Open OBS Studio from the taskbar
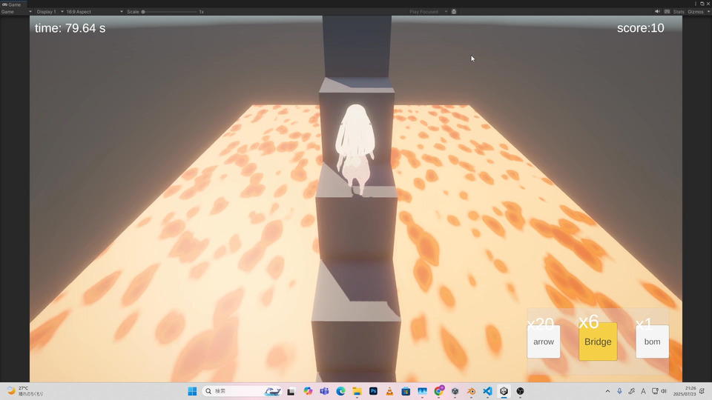The width and height of the screenshot is (712, 400). tap(521, 391)
